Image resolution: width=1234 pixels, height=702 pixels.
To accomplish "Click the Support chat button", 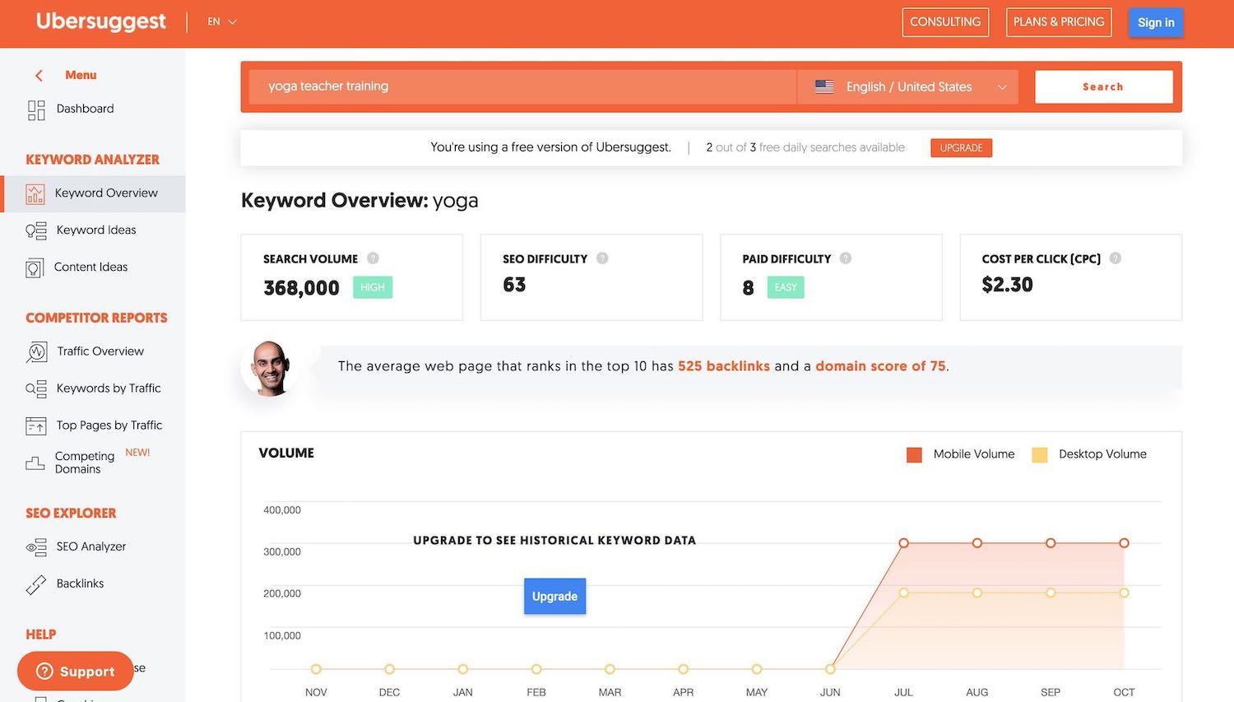I will 75,672.
